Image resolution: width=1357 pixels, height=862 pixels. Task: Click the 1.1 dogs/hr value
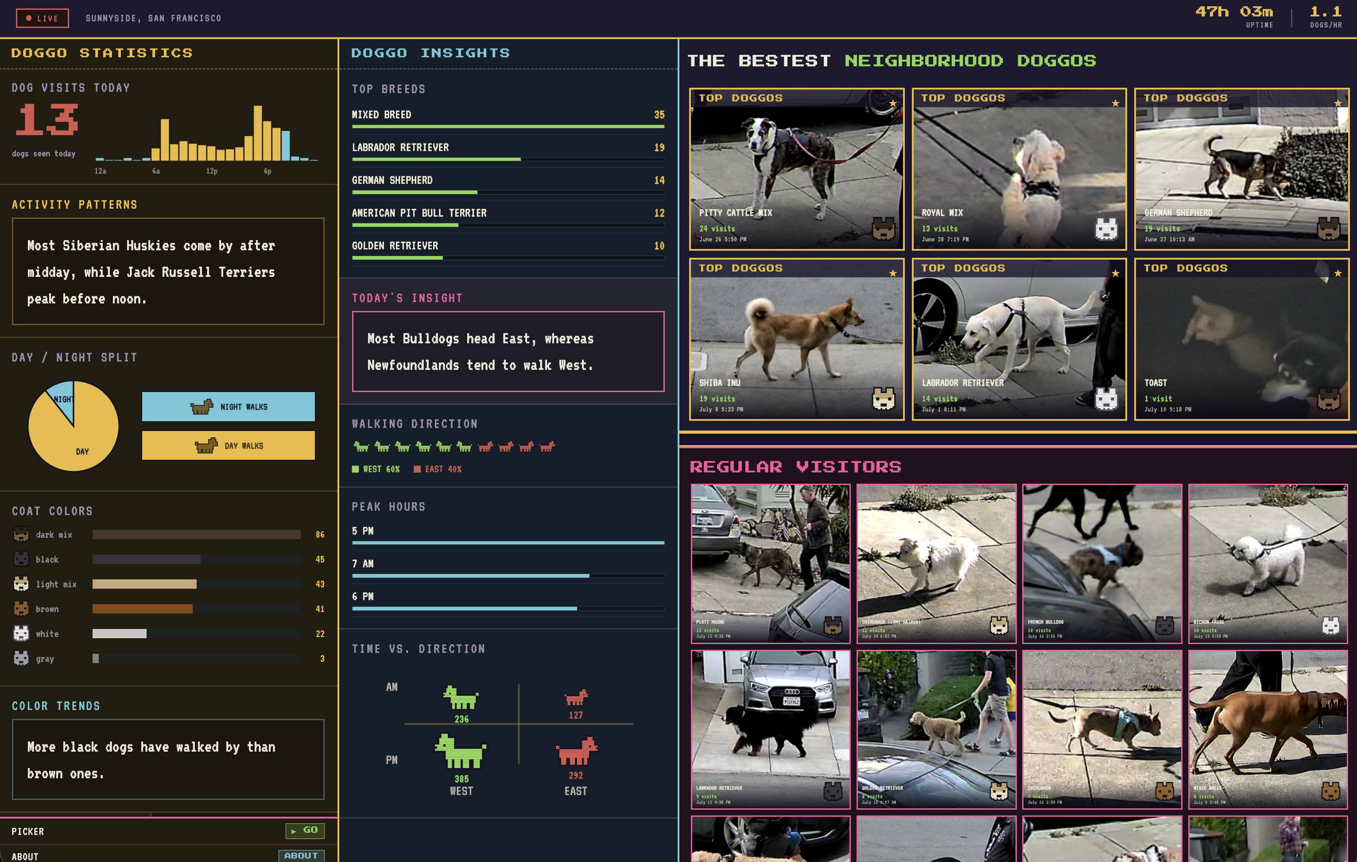(1326, 11)
